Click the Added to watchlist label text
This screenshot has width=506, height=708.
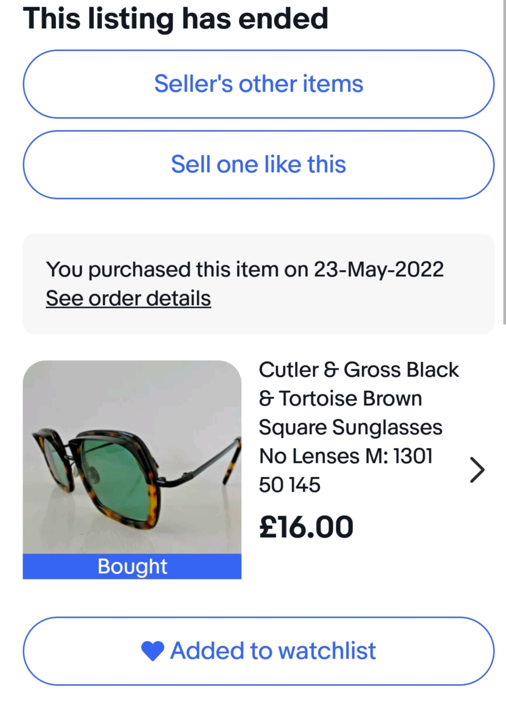(273, 651)
